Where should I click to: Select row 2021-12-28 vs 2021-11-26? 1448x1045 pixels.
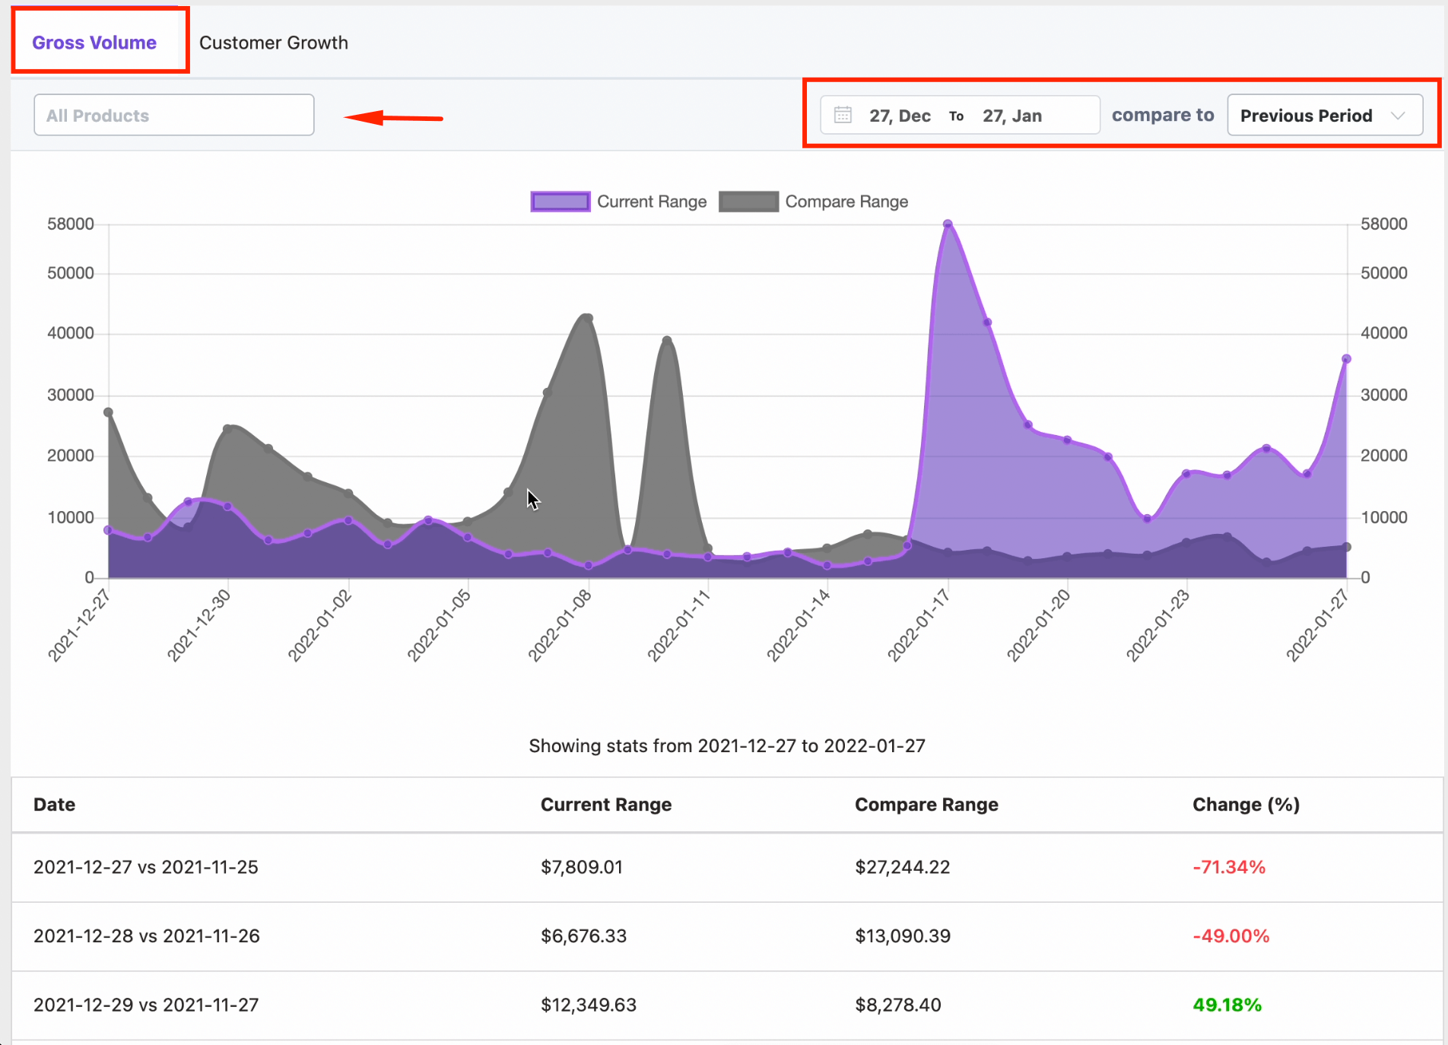[727, 936]
